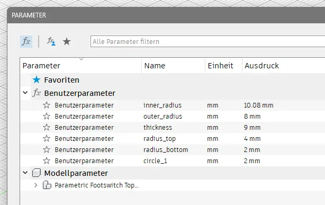This screenshot has width=325, height=205.
Task: Collapse the Modellparameter group
Action: coord(25,173)
